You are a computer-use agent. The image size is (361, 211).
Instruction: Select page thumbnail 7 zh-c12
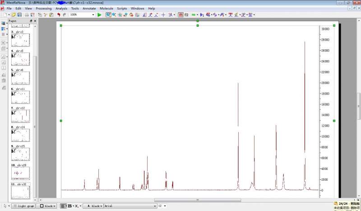pos(20,116)
